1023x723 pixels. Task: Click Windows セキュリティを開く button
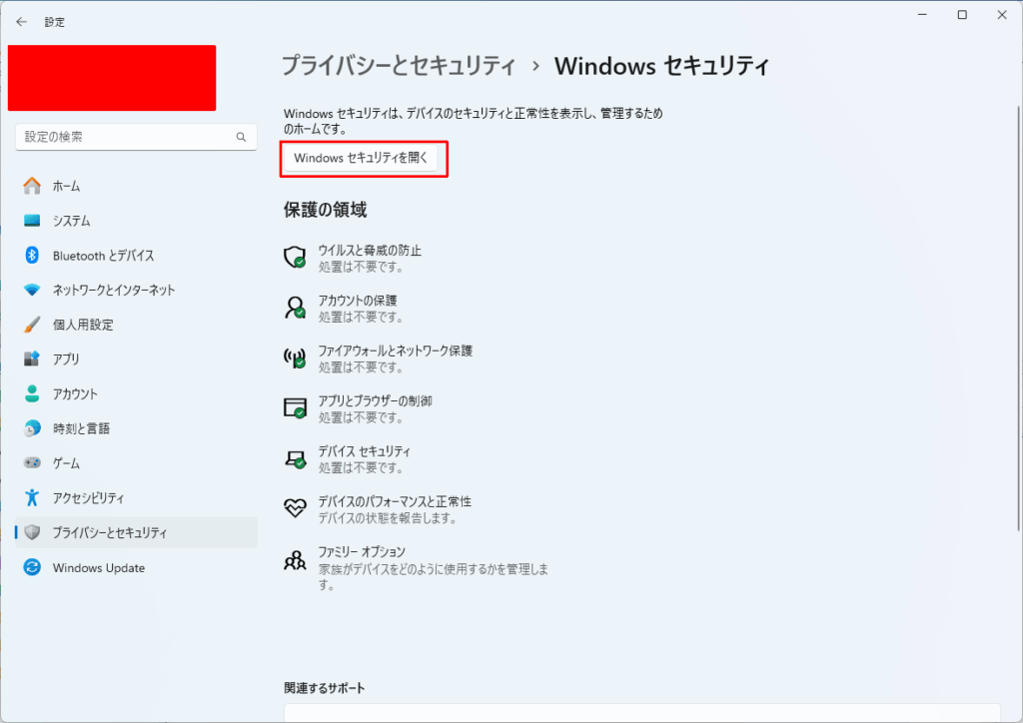360,158
